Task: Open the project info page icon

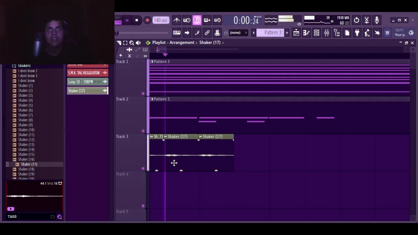Action: coord(347,33)
